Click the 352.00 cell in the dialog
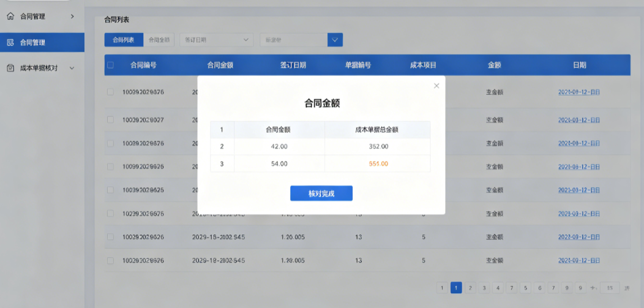Image resolution: width=644 pixels, height=308 pixels. click(x=378, y=146)
